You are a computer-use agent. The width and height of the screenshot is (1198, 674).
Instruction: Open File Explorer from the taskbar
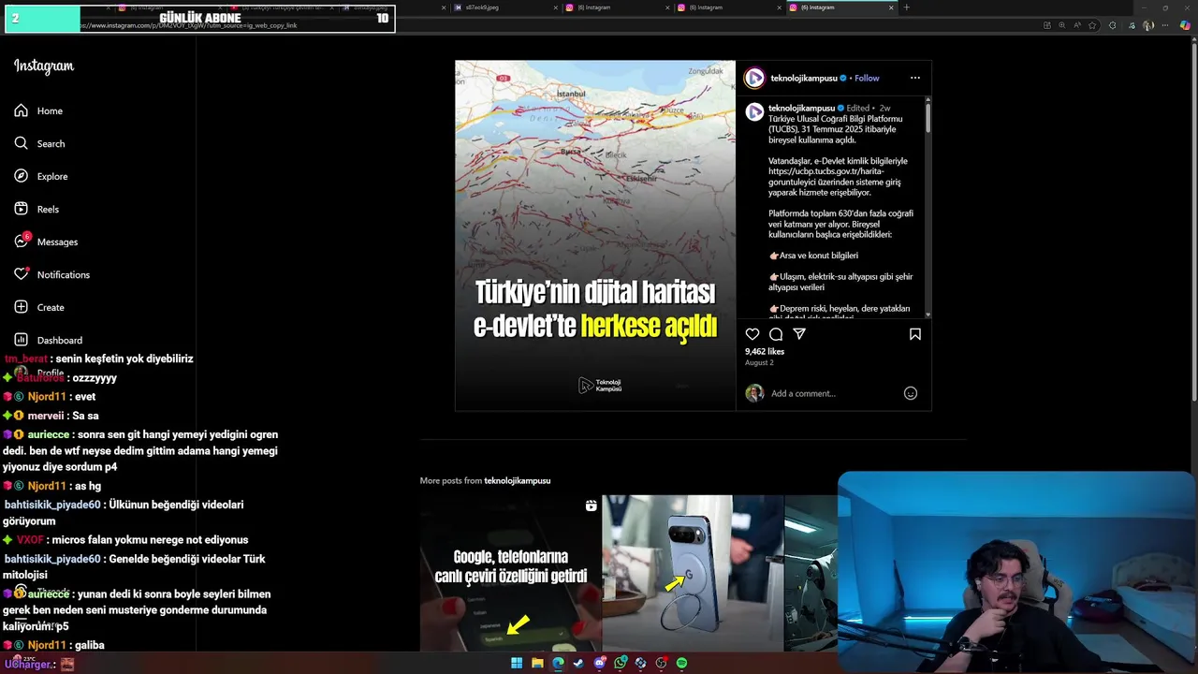pos(537,663)
